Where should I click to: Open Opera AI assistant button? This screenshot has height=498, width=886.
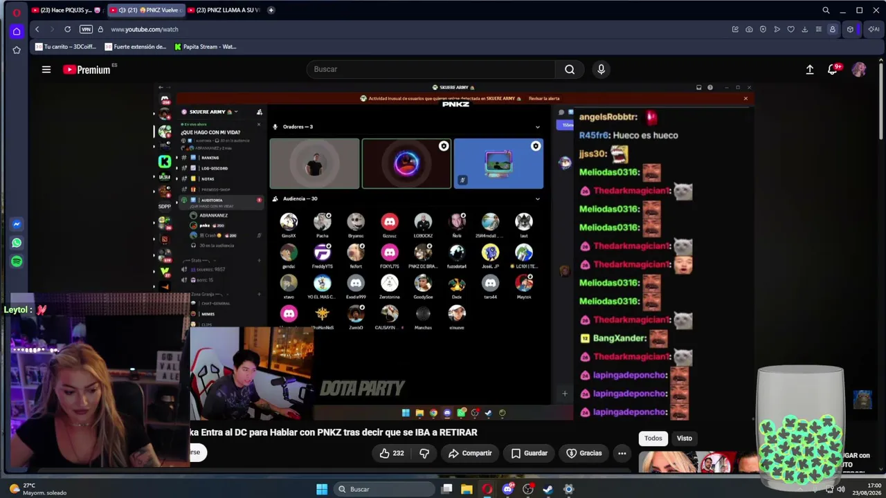click(x=874, y=29)
